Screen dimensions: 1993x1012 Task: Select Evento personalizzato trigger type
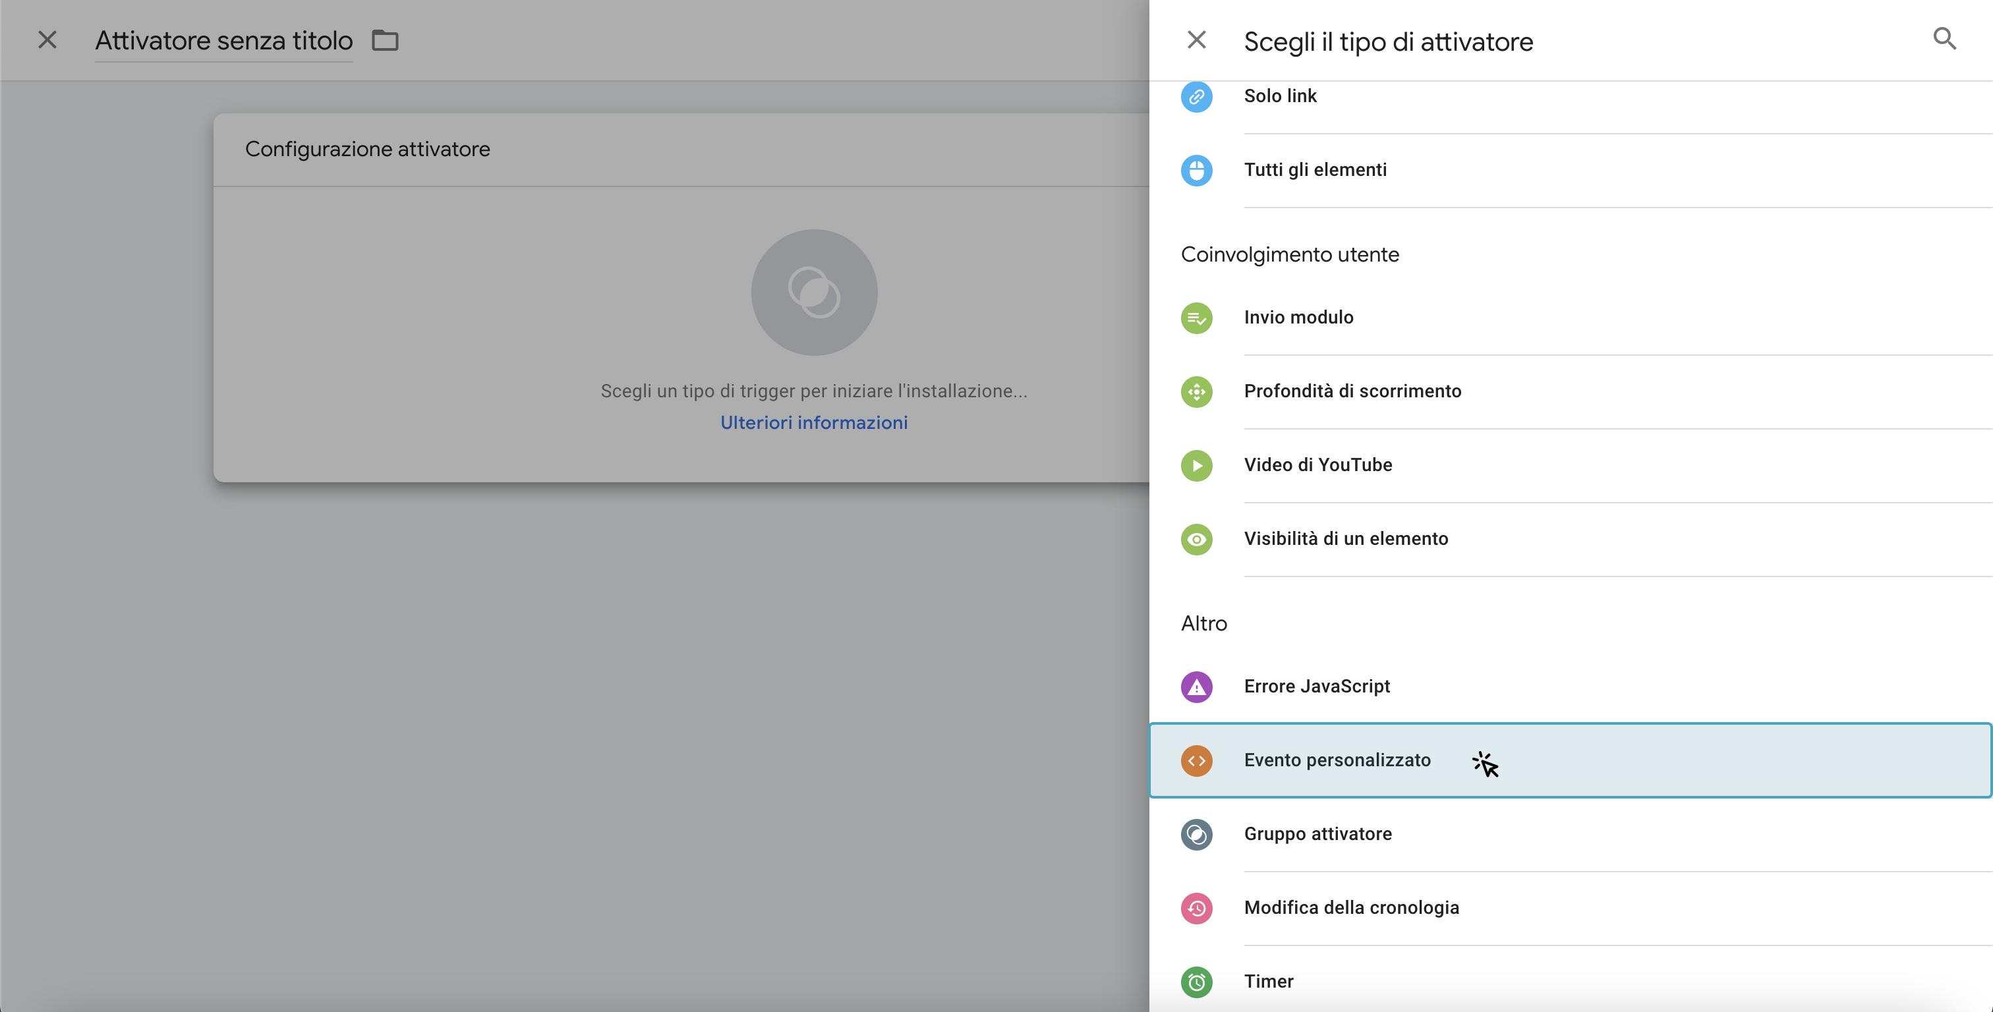click(1571, 760)
